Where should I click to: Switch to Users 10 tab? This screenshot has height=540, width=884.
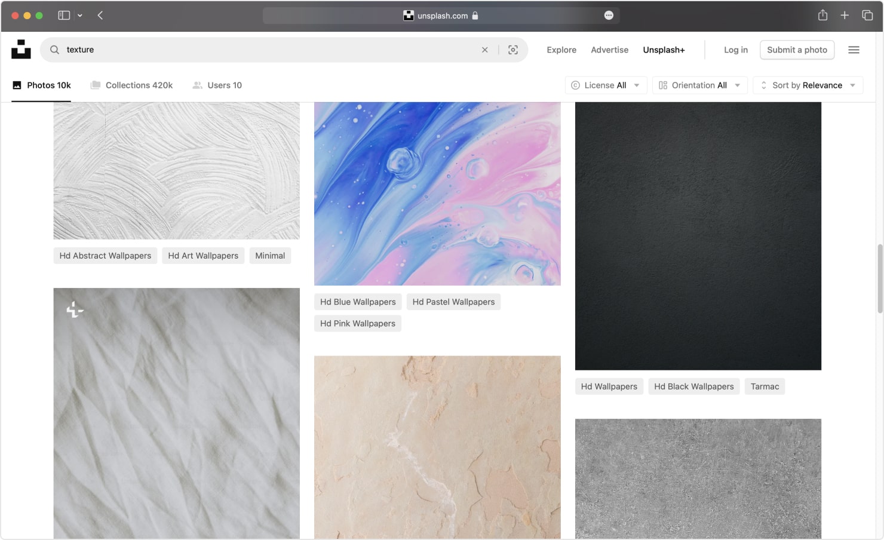coord(217,85)
